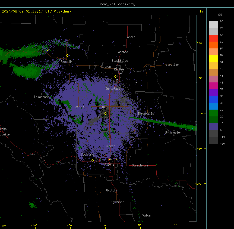Click the 0.6(deg) elevation angle text
Viewport: 234px width, 229px height.
pyautogui.click(x=62, y=11)
